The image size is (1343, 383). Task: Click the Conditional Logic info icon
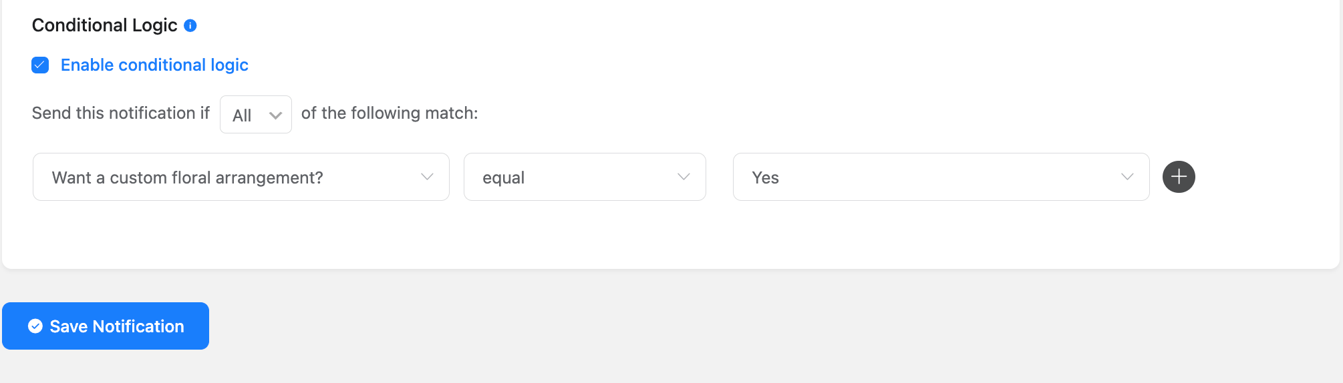pyautogui.click(x=190, y=25)
